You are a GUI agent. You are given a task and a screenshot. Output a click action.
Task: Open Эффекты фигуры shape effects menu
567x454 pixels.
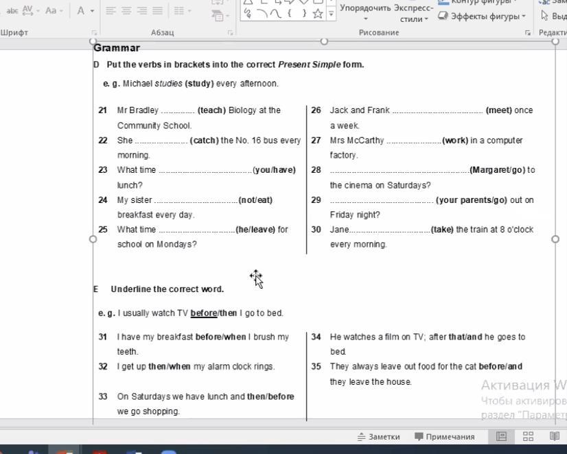click(482, 16)
